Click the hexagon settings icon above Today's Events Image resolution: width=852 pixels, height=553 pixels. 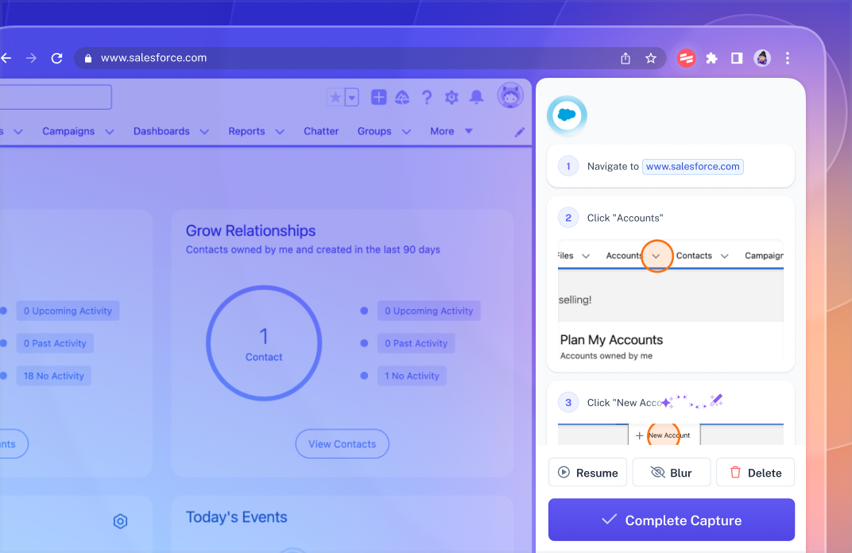tap(120, 521)
